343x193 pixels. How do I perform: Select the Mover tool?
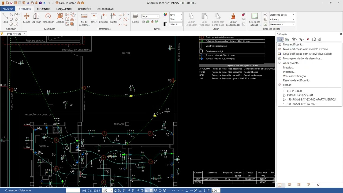pyautogui.click(x=27, y=18)
